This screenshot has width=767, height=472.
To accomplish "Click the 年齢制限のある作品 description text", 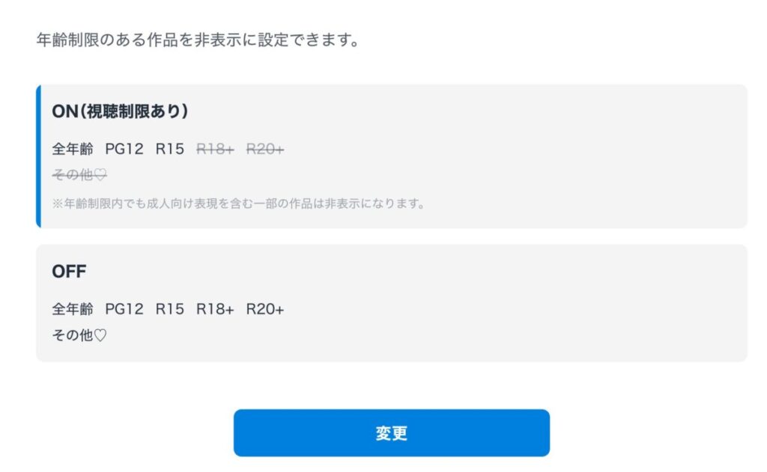I will tap(198, 40).
